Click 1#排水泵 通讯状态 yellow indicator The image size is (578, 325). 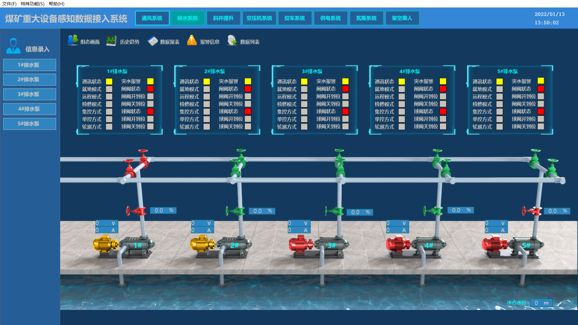coord(109,82)
